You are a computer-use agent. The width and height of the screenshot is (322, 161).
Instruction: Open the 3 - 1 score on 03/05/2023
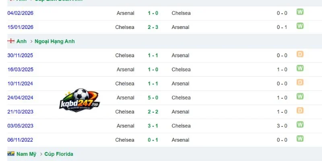pyautogui.click(x=153, y=126)
